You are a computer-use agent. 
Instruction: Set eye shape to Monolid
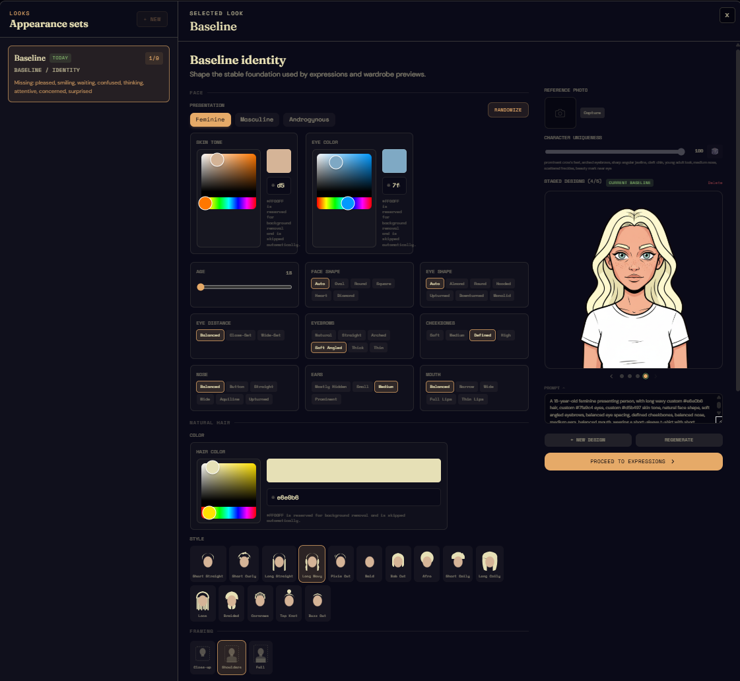click(502, 296)
